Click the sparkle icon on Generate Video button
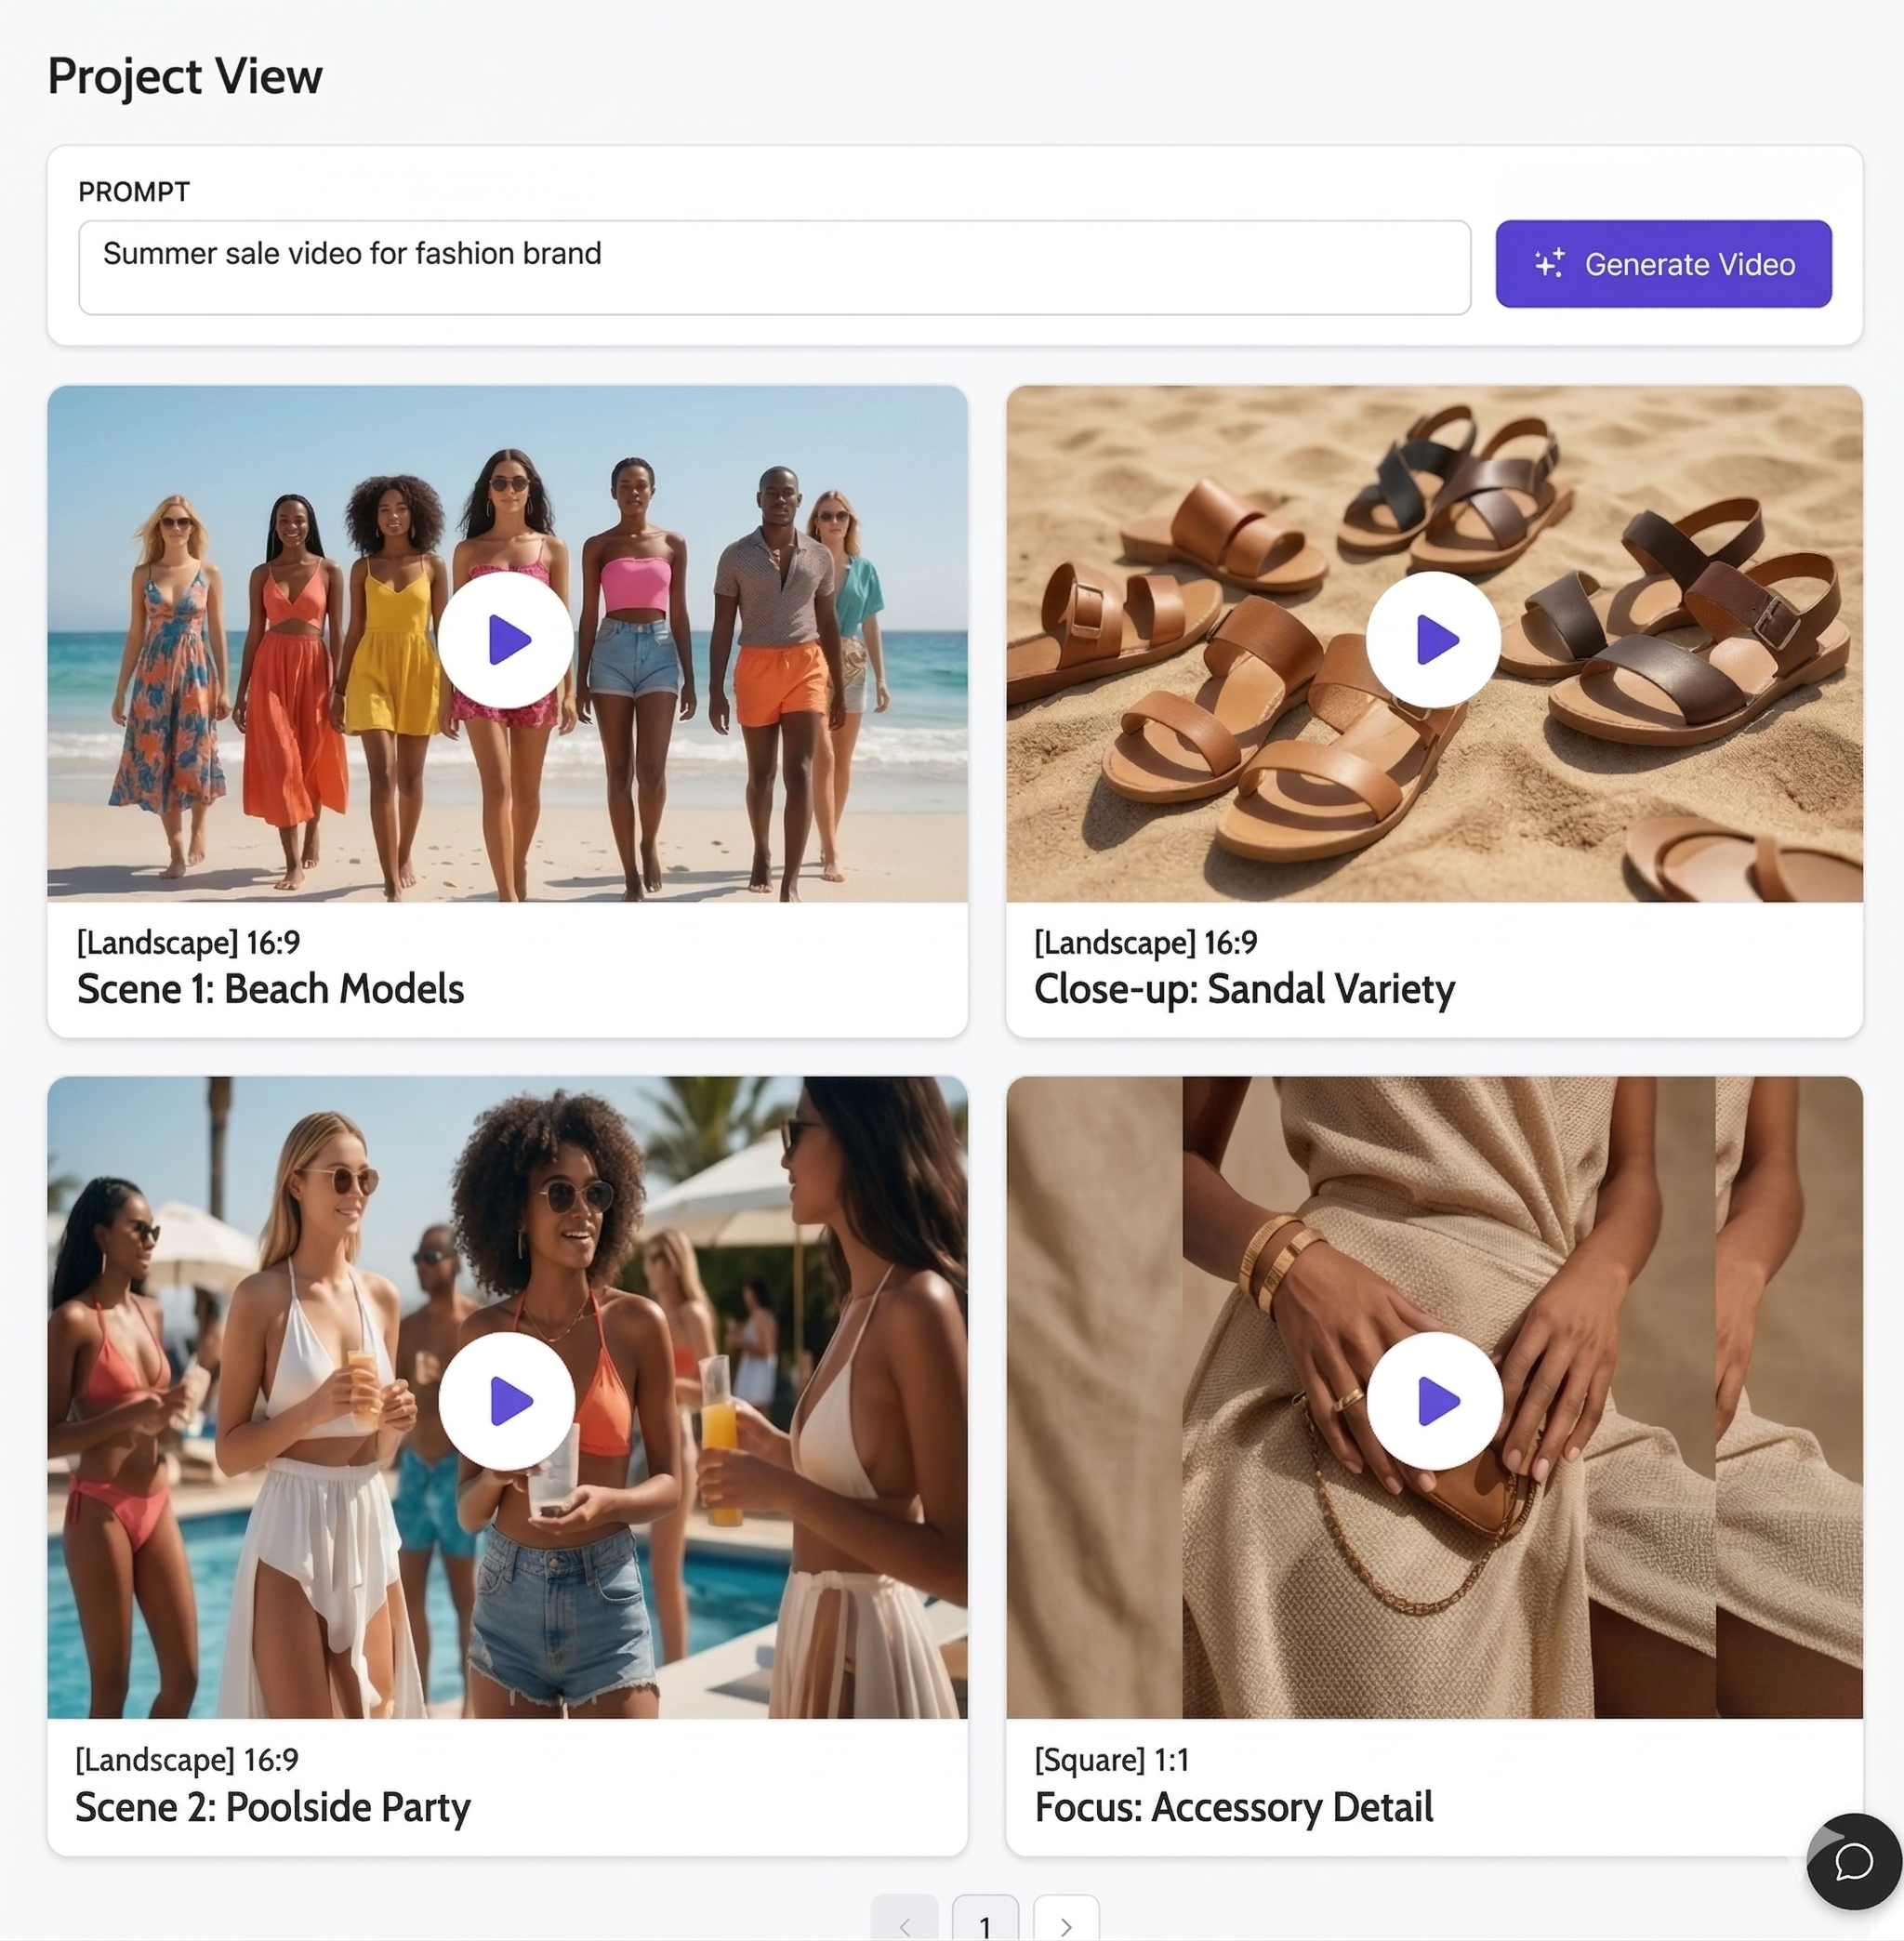1904x1941 pixels. tap(1550, 263)
